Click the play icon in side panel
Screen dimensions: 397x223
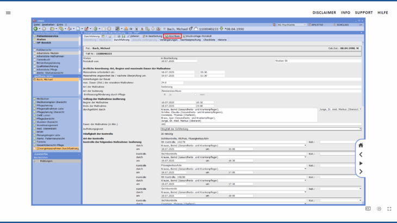(361, 163)
